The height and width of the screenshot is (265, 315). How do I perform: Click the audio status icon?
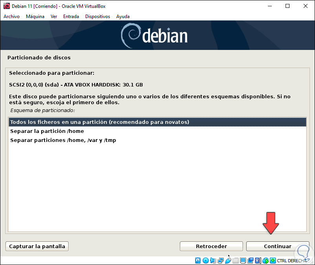[213, 261]
